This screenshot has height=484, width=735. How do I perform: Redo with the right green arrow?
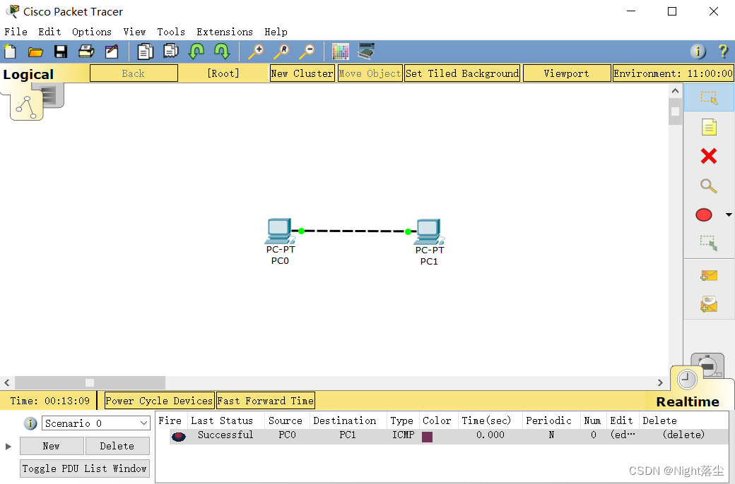coord(221,51)
